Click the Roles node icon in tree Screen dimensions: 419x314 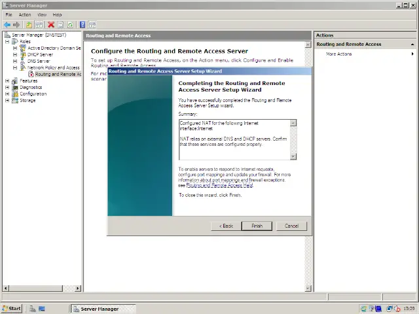click(x=15, y=41)
